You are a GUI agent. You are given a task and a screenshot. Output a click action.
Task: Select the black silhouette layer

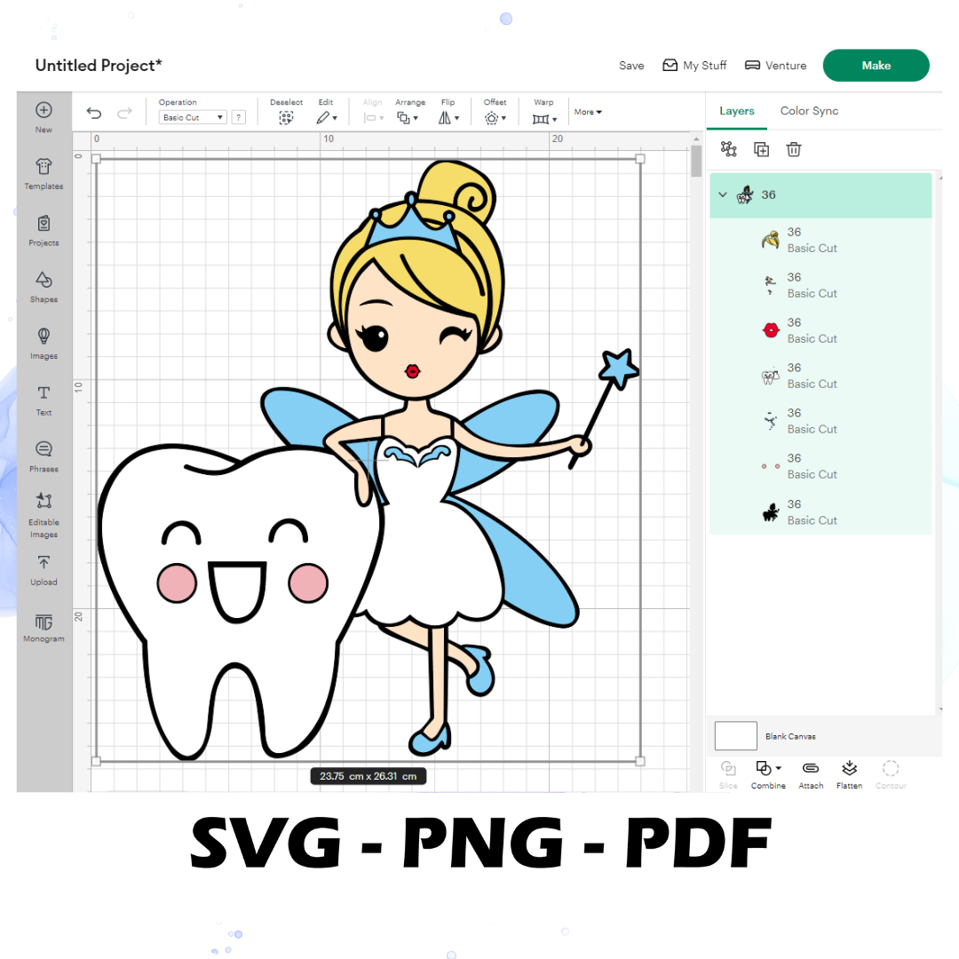point(820,512)
